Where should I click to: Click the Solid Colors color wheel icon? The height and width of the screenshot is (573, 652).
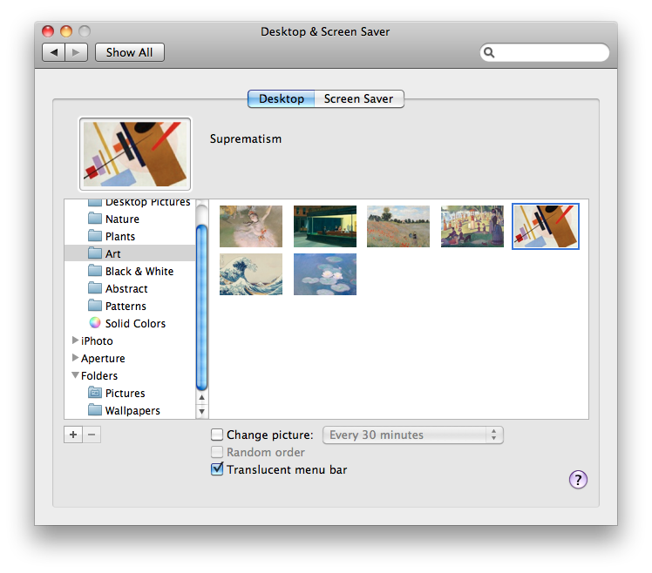coord(95,323)
